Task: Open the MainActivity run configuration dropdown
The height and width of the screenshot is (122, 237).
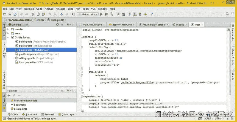Action: 88,14
